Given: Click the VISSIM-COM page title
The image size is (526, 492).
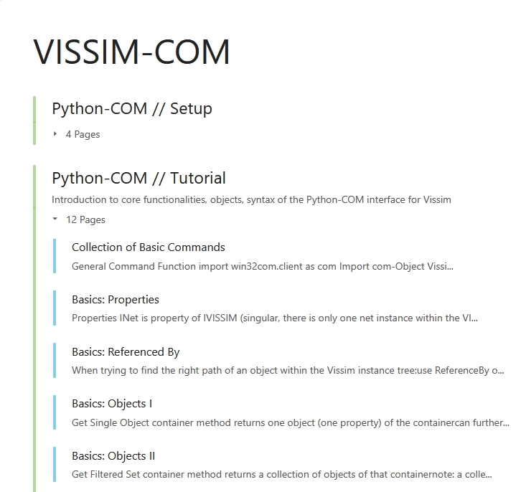Looking at the screenshot, I should click(132, 52).
